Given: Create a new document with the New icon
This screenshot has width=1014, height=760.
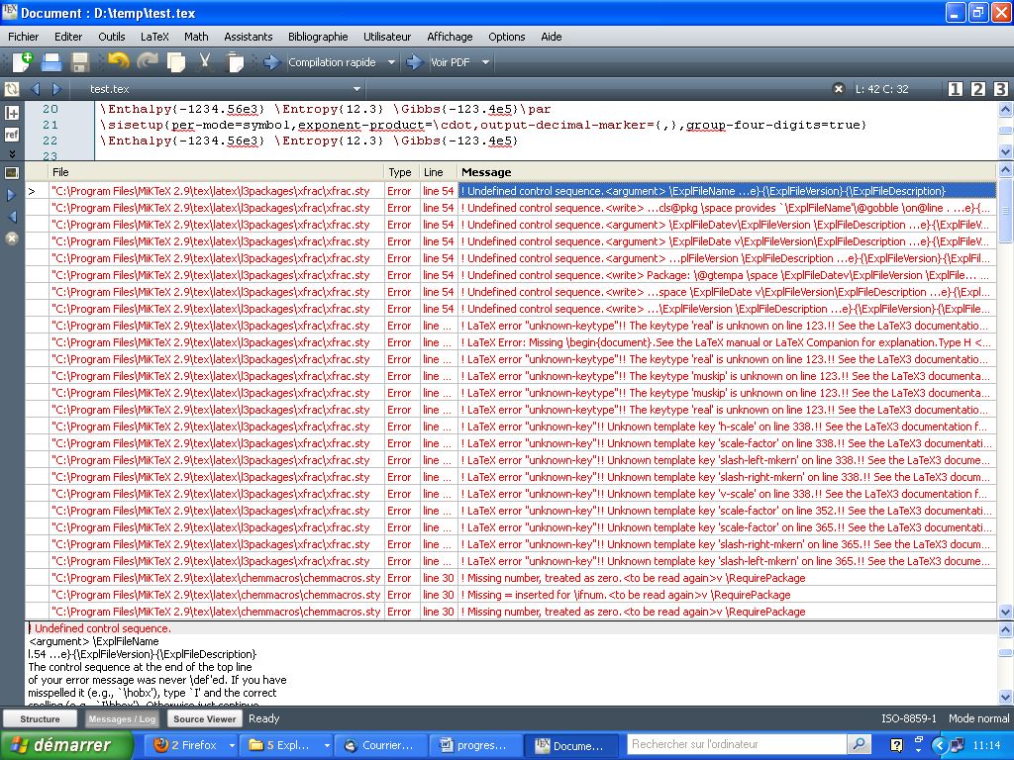Looking at the screenshot, I should (x=22, y=62).
